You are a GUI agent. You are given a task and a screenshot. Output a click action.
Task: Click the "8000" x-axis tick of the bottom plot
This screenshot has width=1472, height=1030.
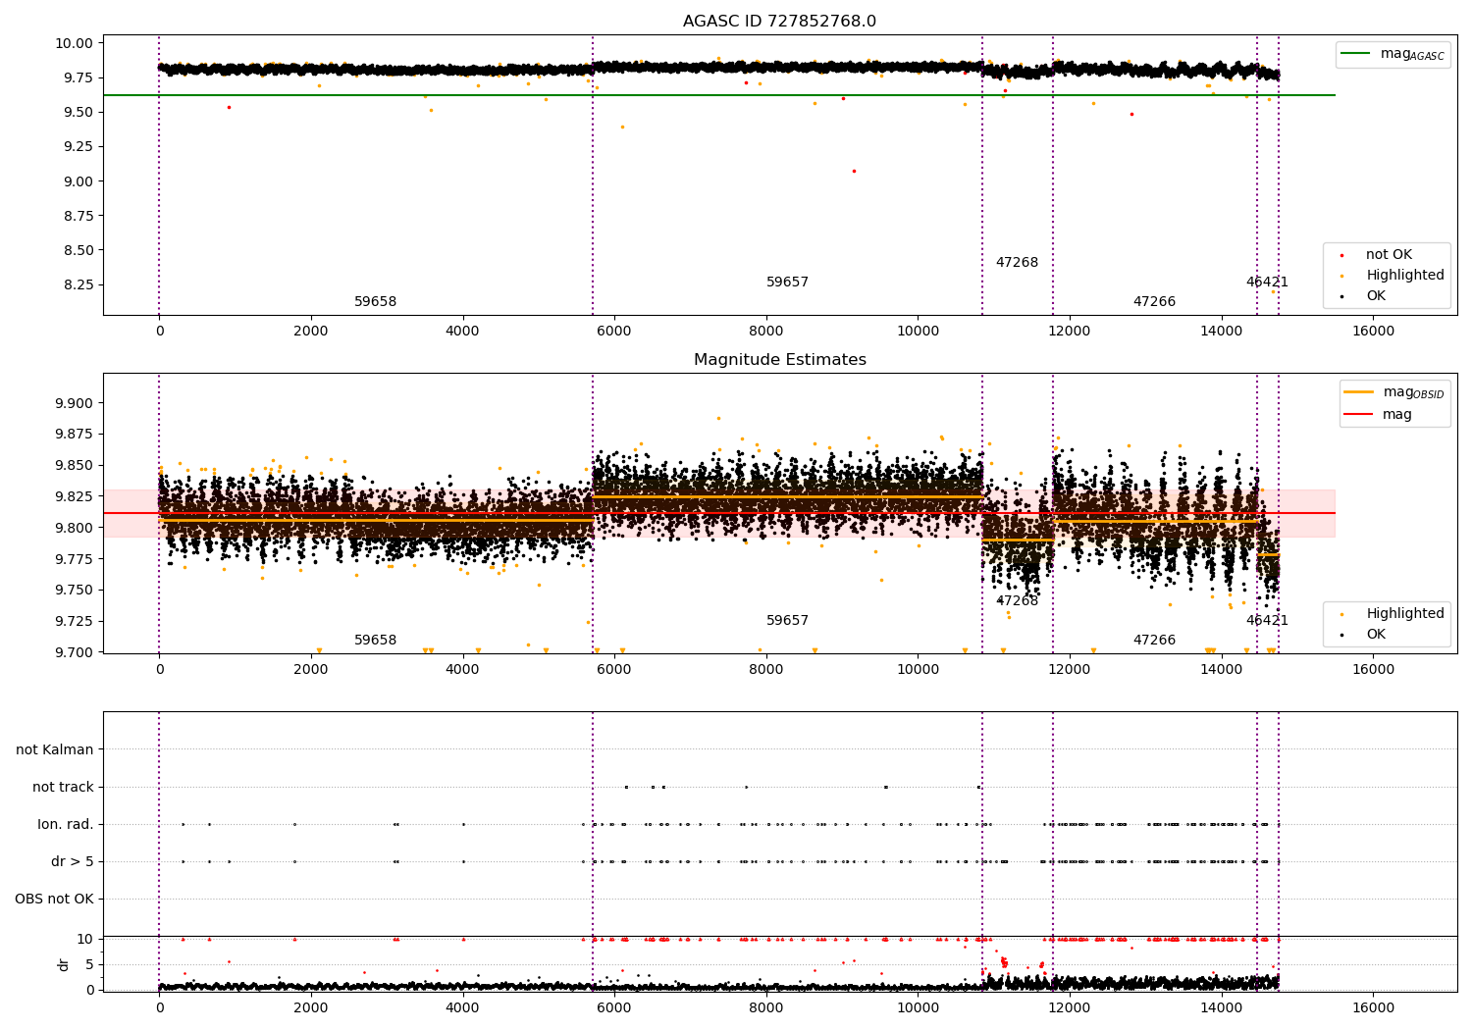click(x=765, y=1008)
